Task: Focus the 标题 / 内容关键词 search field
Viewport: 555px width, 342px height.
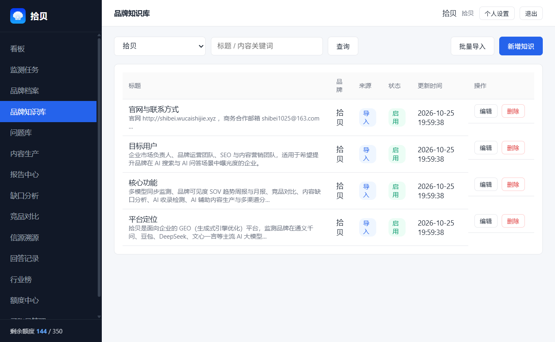Action: coord(267,46)
